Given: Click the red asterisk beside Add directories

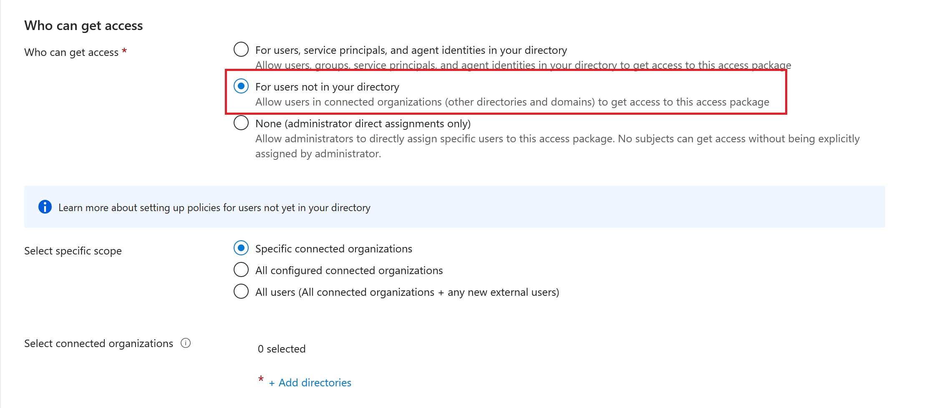Looking at the screenshot, I should tap(261, 379).
